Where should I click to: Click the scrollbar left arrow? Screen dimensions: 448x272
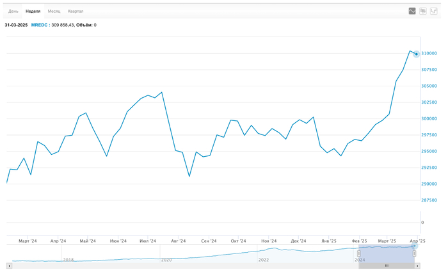coord(9,266)
